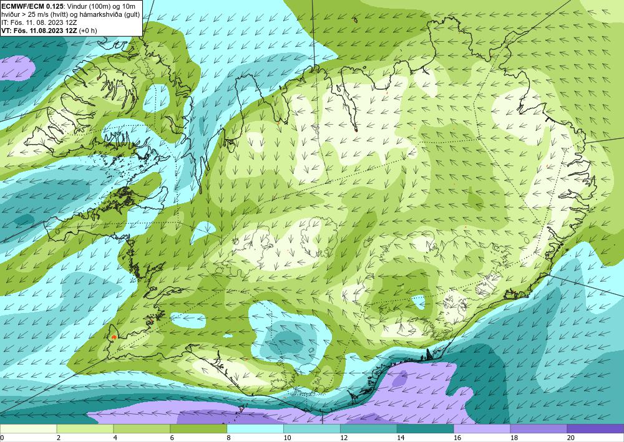Click the light cyan 8–10 m/s legend swatch
The image size is (624, 442).
click(255, 429)
